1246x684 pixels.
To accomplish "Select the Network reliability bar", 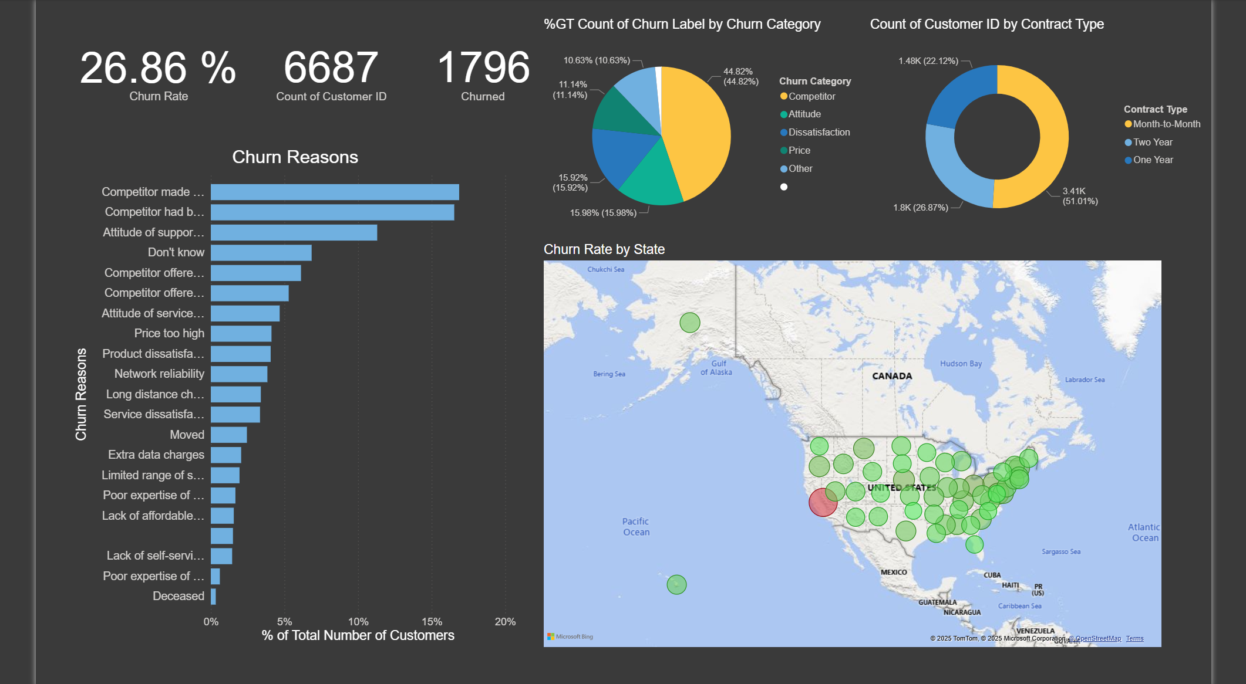I will [238, 374].
